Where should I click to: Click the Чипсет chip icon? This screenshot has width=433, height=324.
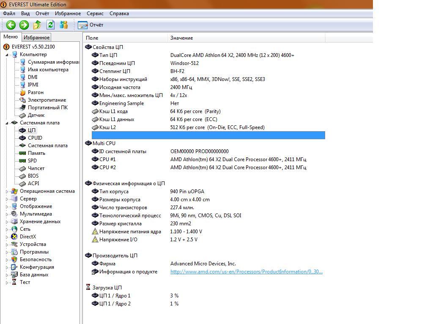tap(23, 168)
